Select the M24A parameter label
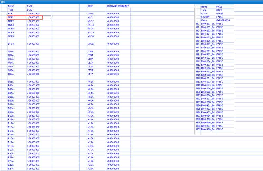This screenshot has height=171, width=263. pos(90,169)
